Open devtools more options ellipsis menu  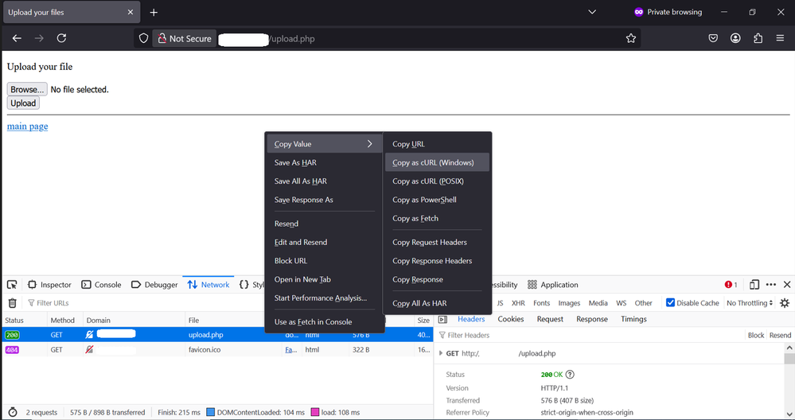click(x=770, y=285)
